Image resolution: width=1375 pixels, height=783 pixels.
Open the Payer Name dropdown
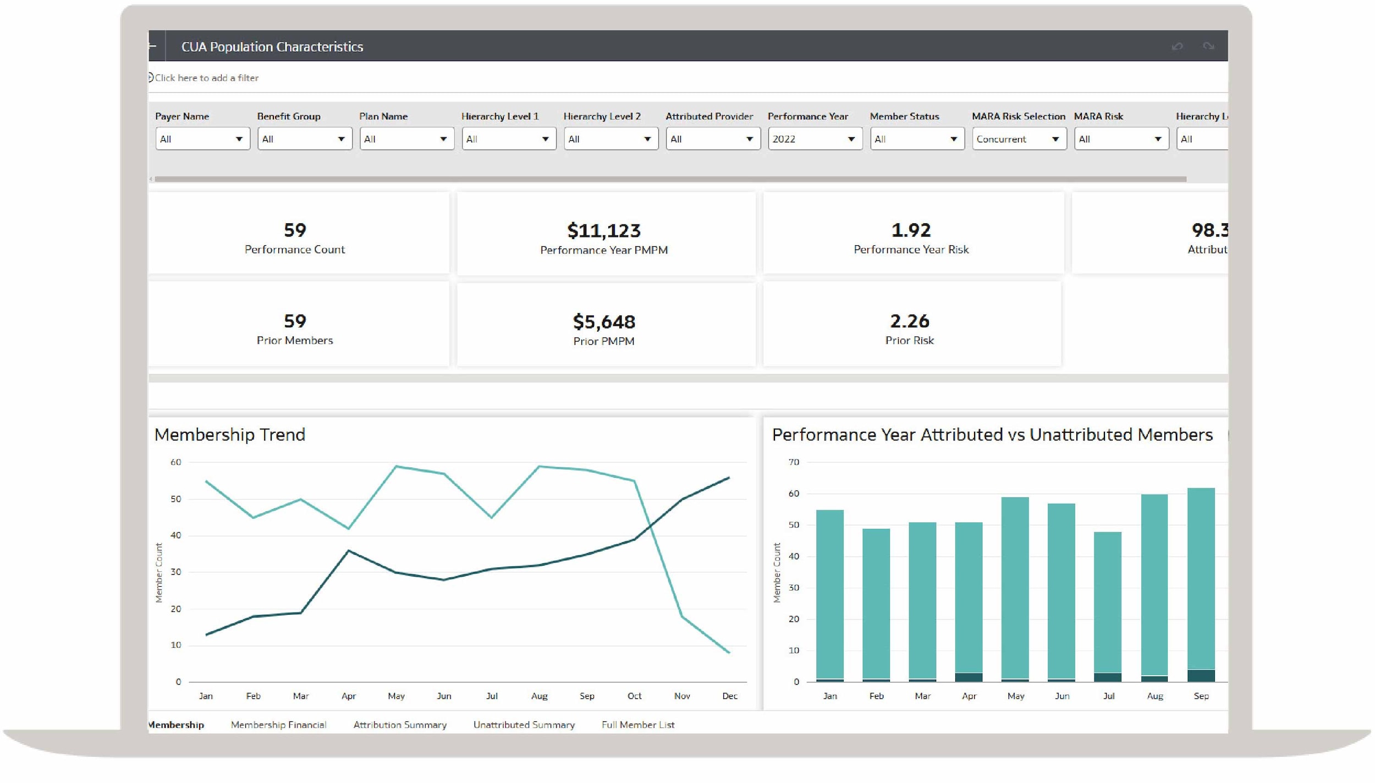(202, 139)
